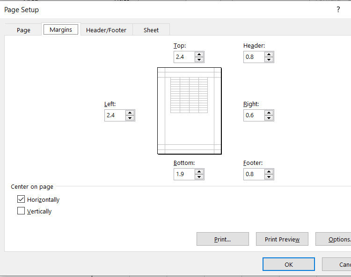Decrease the Top margin with down arrow
The image size is (351, 277).
point(199,60)
